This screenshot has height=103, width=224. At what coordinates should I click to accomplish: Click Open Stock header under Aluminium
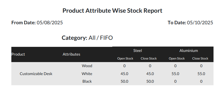click(x=177, y=58)
